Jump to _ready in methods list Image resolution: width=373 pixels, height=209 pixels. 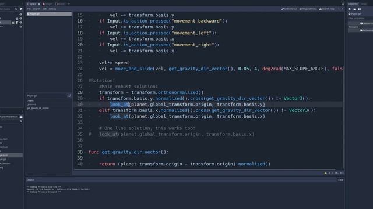click(x=31, y=100)
